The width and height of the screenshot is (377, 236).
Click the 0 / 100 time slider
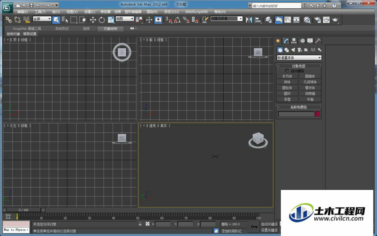coord(23,210)
